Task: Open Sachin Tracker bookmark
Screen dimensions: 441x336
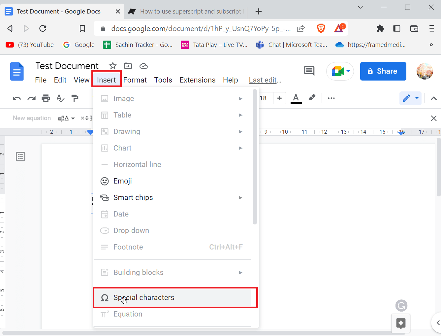Action: (x=138, y=45)
